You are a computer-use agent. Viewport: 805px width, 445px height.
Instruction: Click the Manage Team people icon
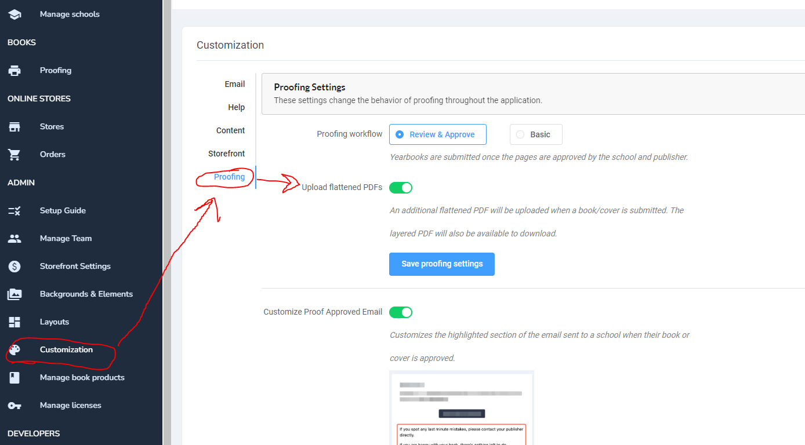pos(14,239)
